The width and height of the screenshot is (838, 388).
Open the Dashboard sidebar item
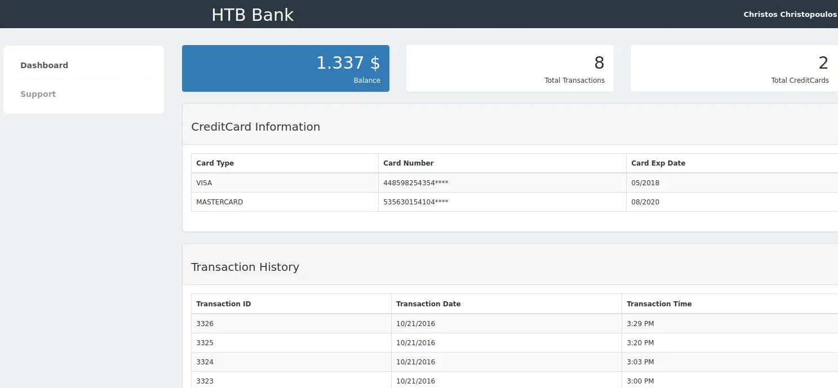(x=44, y=65)
